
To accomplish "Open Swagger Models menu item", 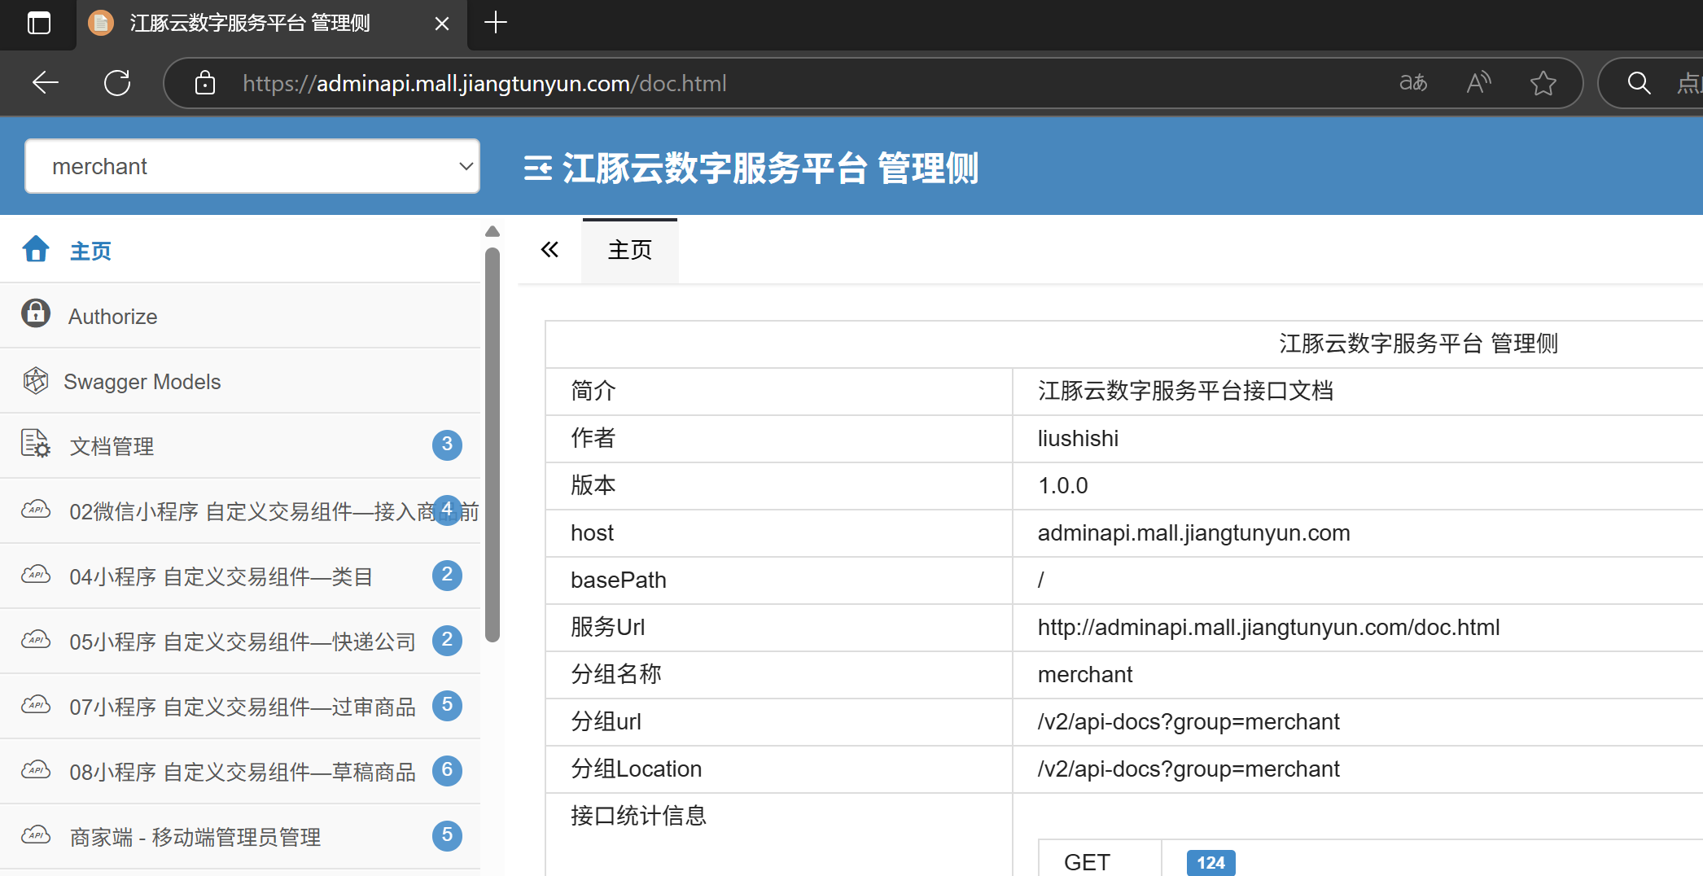I will coord(142,382).
